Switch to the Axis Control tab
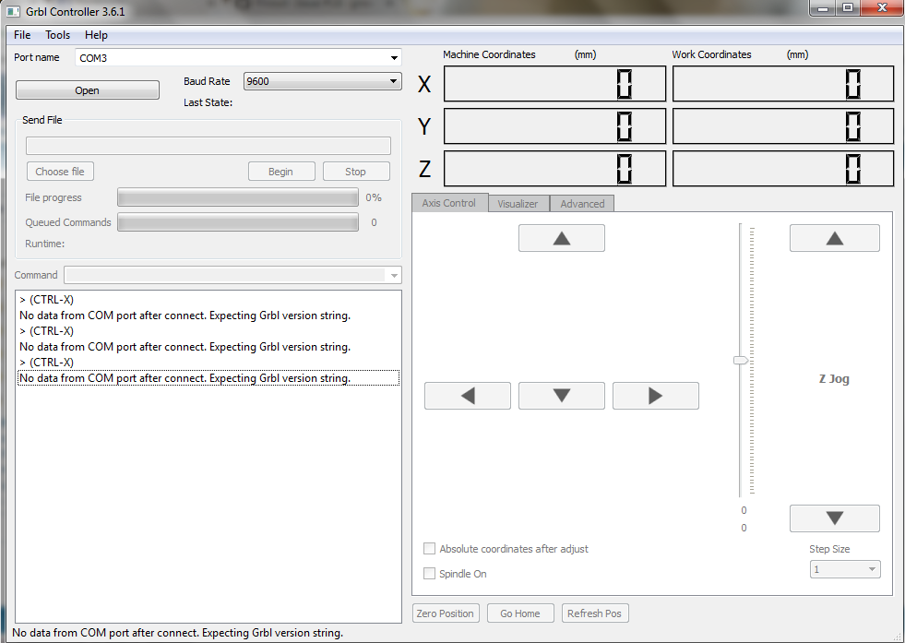Screen dimensions: 905x643 [449, 203]
